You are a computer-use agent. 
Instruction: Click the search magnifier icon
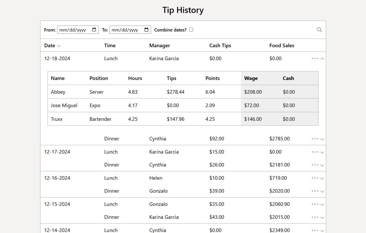(319, 30)
